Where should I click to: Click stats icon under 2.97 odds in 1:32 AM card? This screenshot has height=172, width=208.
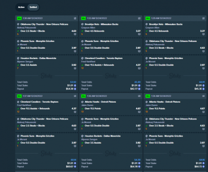point(139,51)
